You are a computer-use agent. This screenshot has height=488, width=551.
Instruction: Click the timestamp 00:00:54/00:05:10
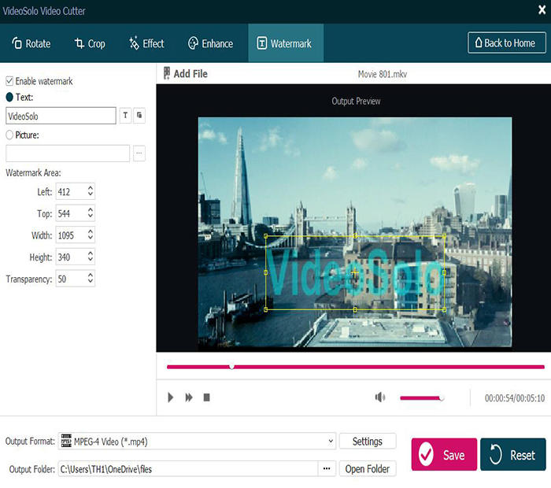pyautogui.click(x=515, y=398)
